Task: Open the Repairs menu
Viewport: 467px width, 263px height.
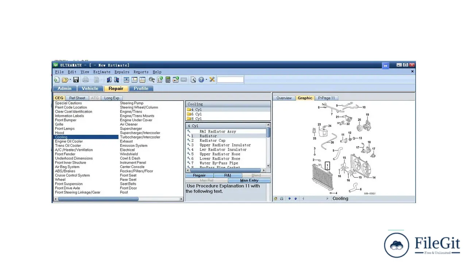Action: click(122, 72)
